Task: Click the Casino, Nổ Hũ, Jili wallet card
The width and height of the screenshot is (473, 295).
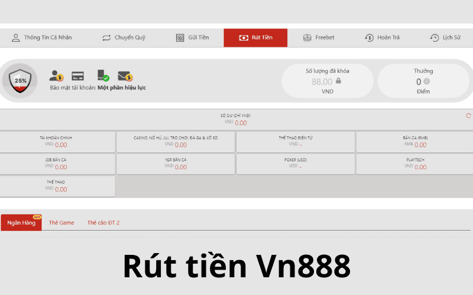Action: point(176,142)
